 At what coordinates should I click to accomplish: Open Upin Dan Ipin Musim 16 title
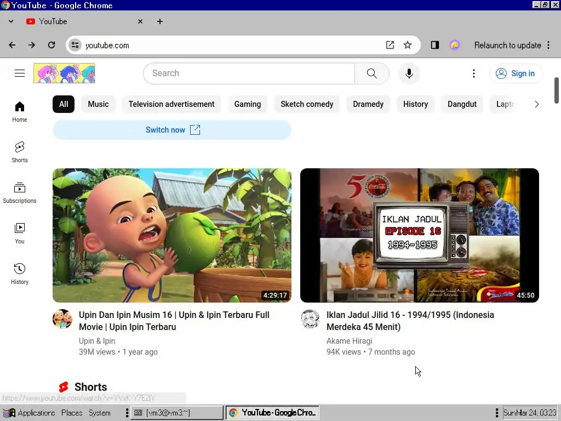(x=174, y=321)
